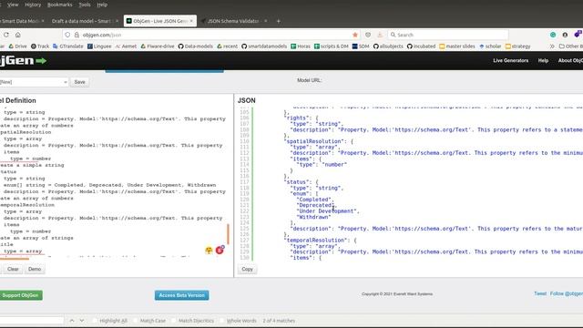Open the View menu
The height and width of the screenshot is (328, 583).
13,5
